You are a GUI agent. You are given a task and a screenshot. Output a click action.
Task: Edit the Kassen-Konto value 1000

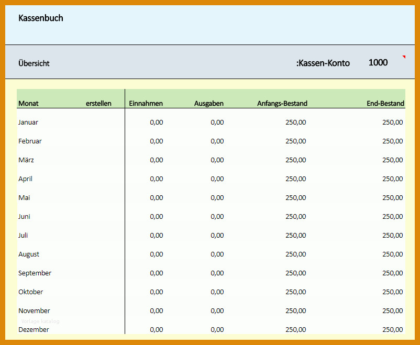click(x=378, y=62)
